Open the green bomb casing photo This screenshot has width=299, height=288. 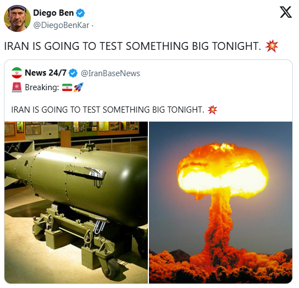click(76, 202)
